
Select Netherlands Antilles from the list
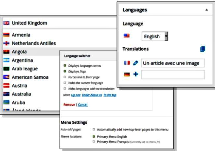click(x=60, y=43)
